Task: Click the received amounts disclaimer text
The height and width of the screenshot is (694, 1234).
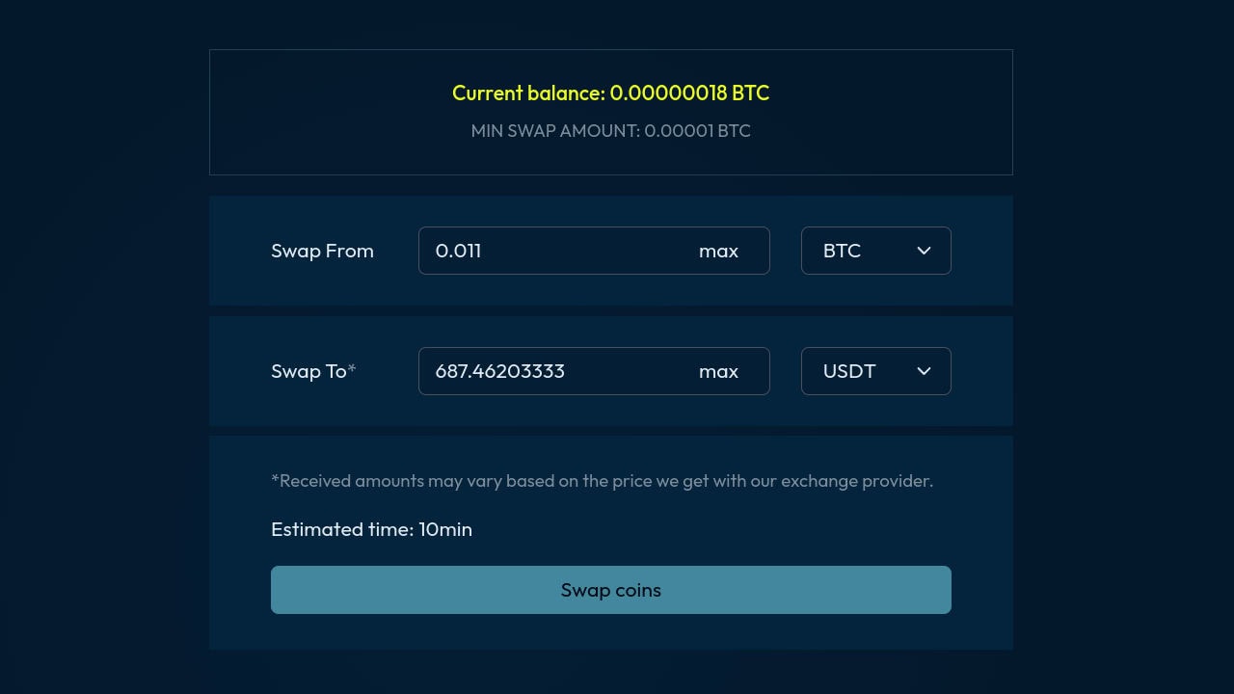Action: tap(603, 481)
